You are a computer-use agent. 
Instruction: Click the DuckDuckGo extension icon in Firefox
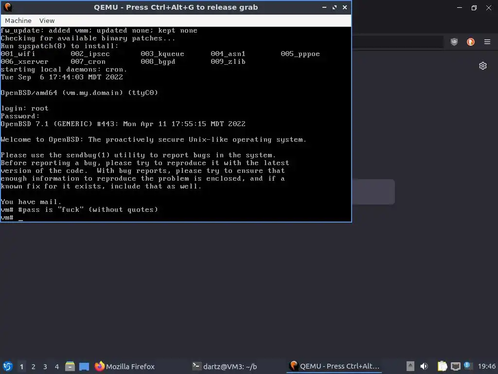tap(471, 42)
